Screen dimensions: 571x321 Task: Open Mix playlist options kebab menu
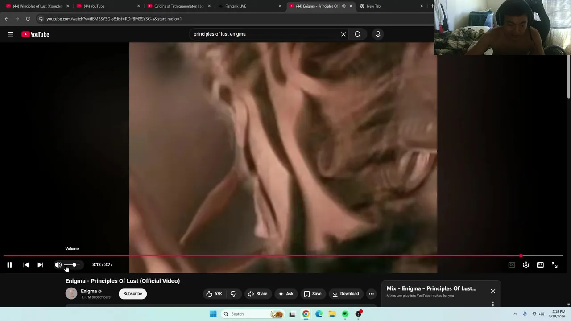click(x=493, y=304)
